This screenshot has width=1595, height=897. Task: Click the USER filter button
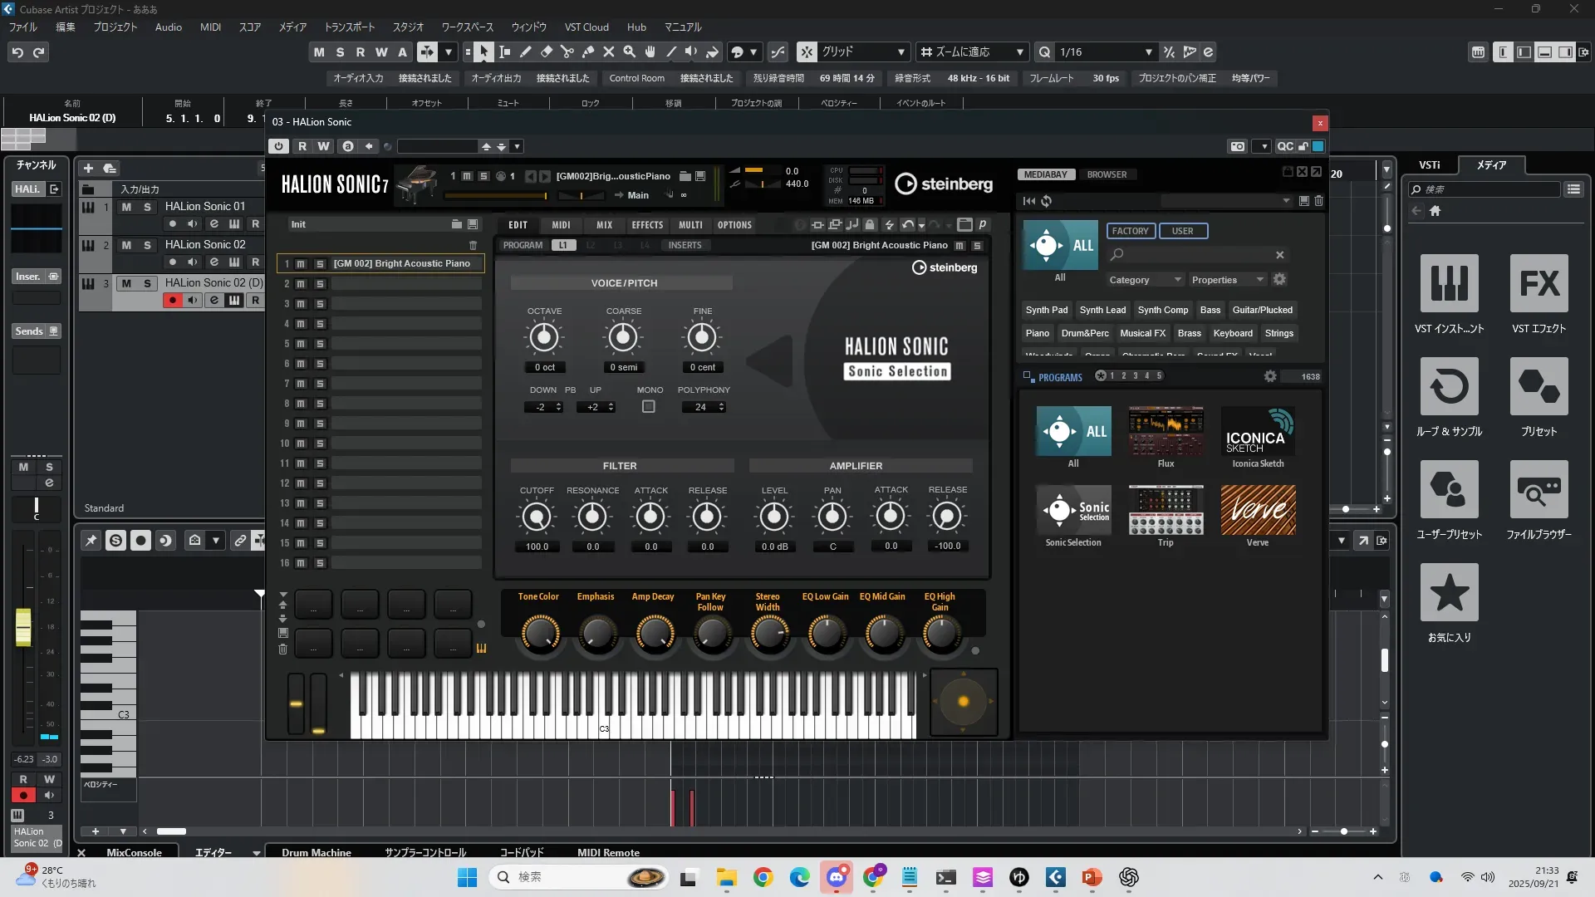click(1182, 231)
